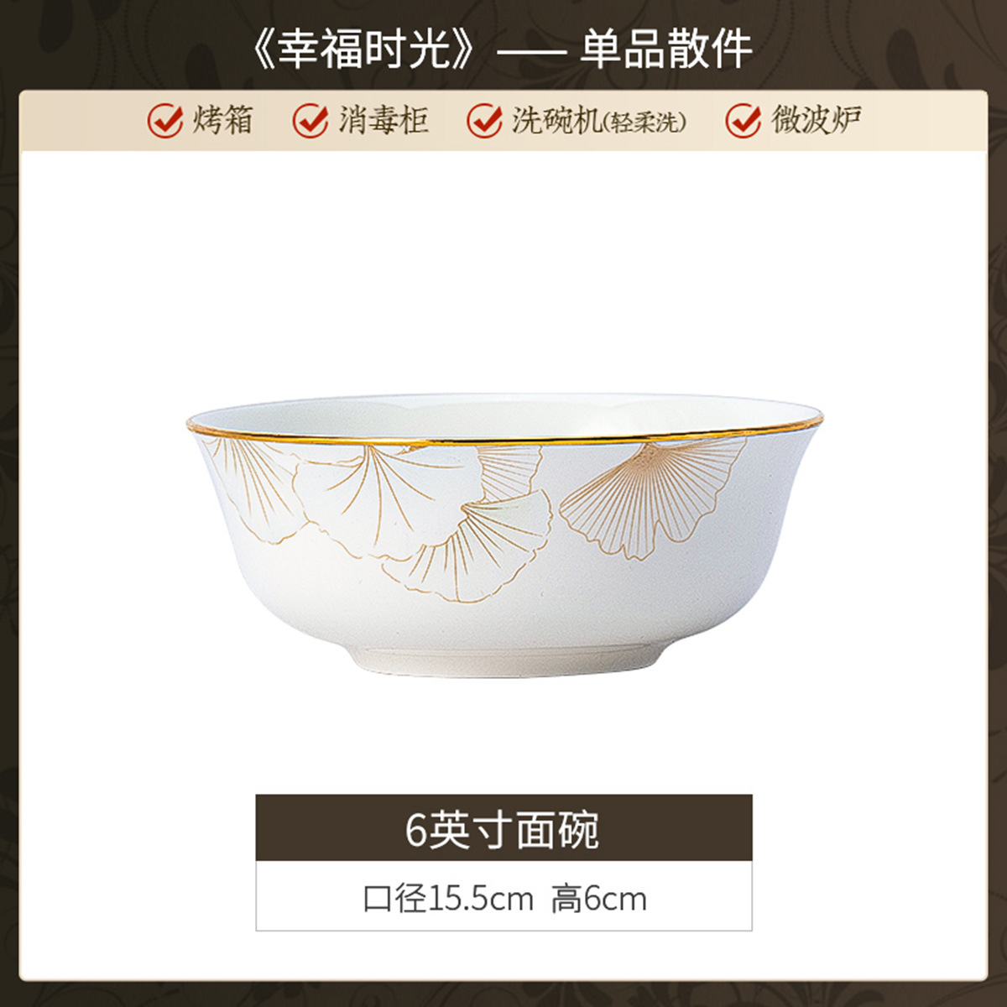This screenshot has width=1007, height=1007.
Task: Select the 消毒柜 text label
Action: click(383, 121)
